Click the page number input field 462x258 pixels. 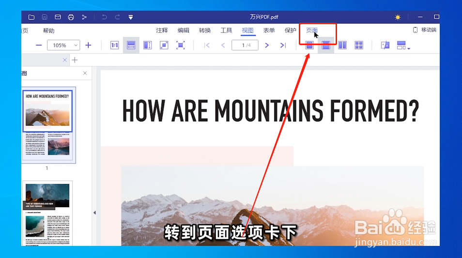coord(245,46)
